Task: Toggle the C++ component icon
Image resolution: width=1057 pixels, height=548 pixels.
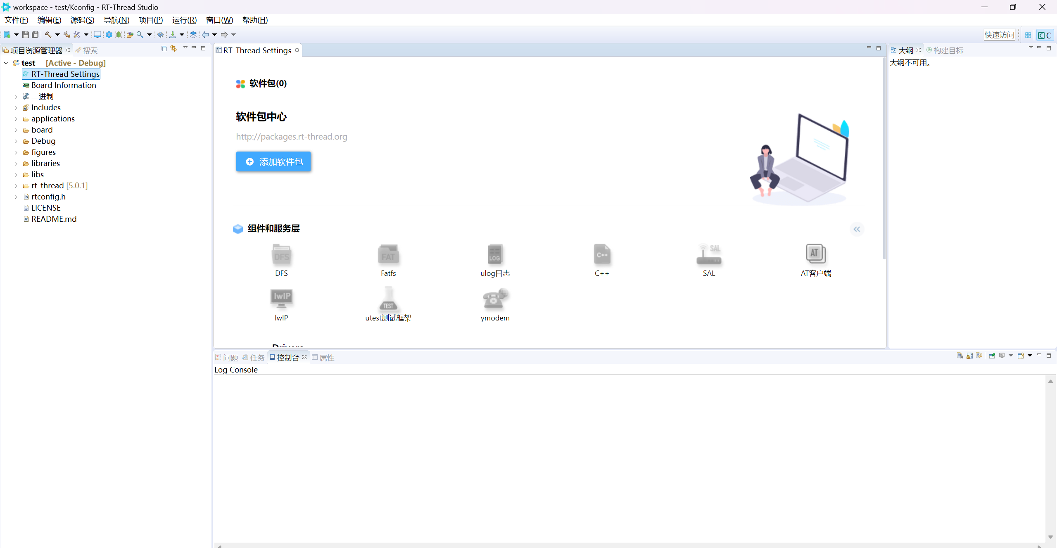Action: coord(602,254)
